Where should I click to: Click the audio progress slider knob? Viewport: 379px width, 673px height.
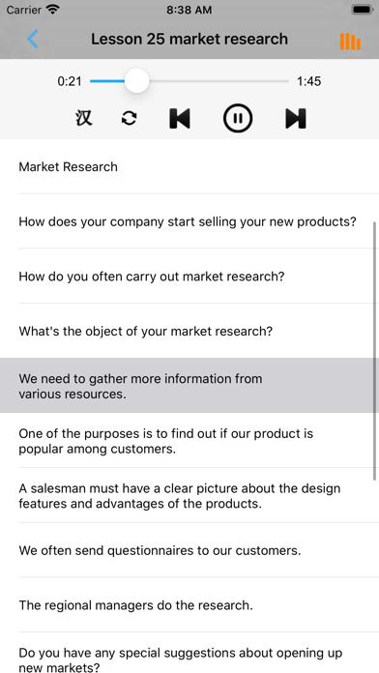(137, 80)
